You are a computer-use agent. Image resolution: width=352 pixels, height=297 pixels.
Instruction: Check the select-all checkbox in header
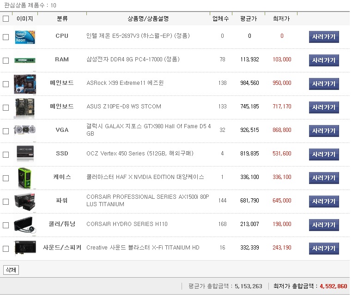tap(6, 18)
